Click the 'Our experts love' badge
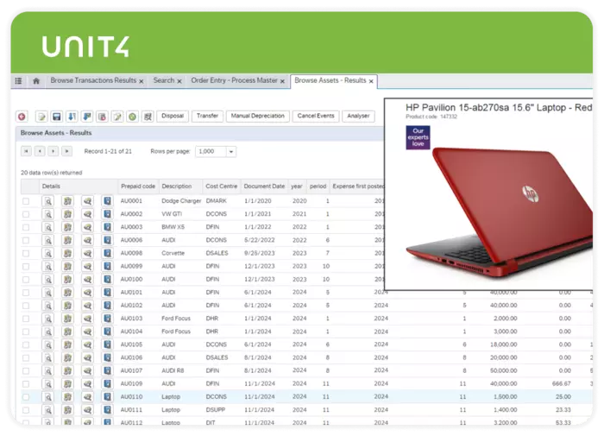604x436 pixels. 418,137
